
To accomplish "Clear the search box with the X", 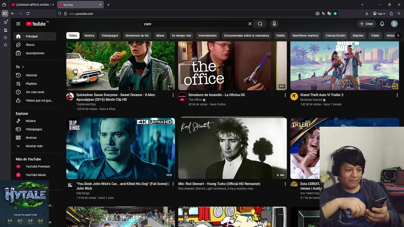I will [250, 24].
